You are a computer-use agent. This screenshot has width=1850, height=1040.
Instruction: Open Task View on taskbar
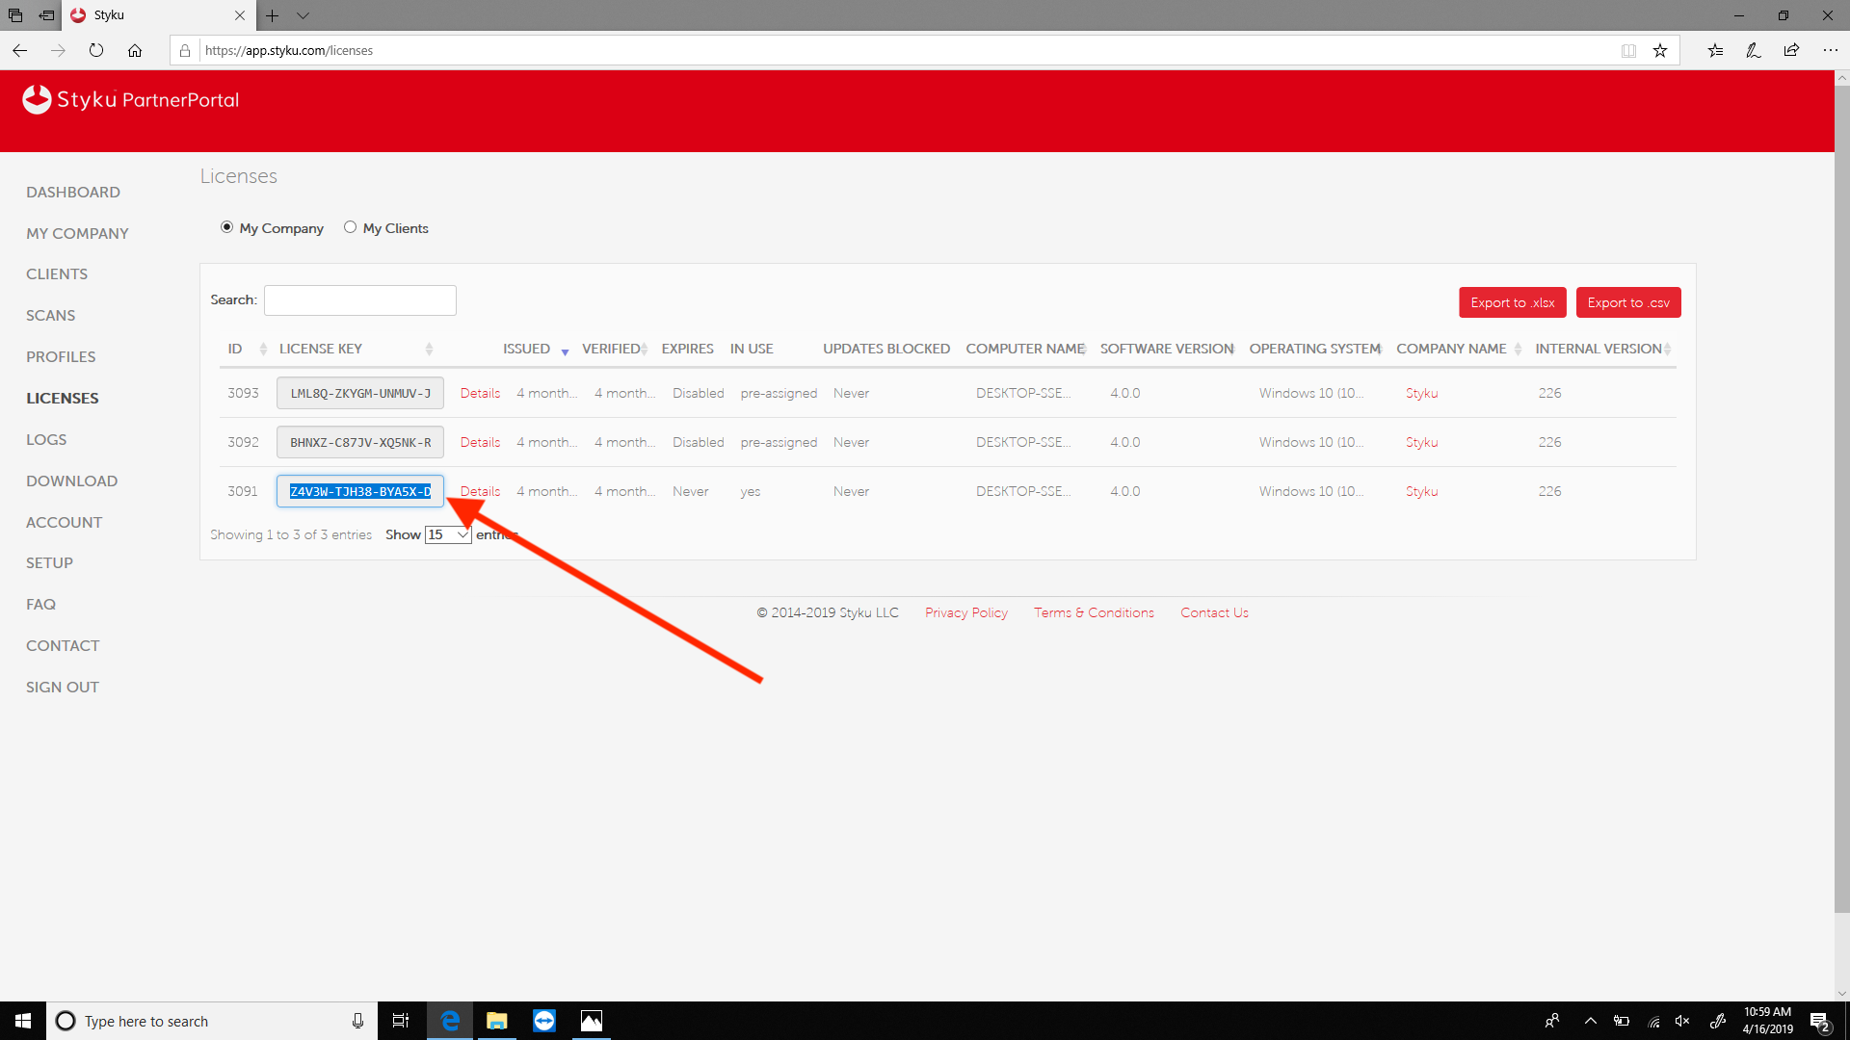tap(401, 1021)
